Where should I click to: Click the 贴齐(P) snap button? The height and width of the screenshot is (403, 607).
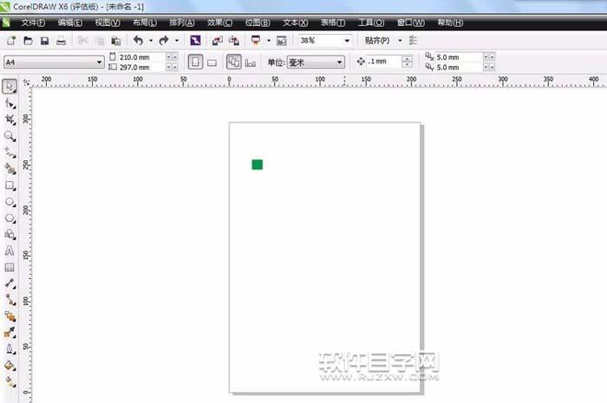pos(377,40)
